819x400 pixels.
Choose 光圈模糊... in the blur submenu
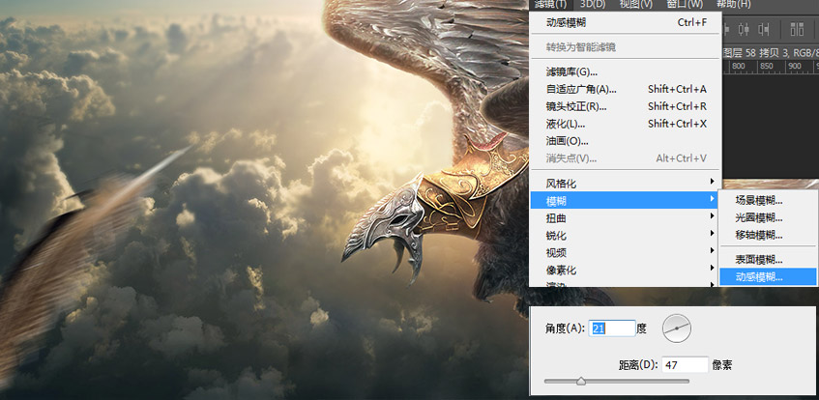pyautogui.click(x=768, y=217)
